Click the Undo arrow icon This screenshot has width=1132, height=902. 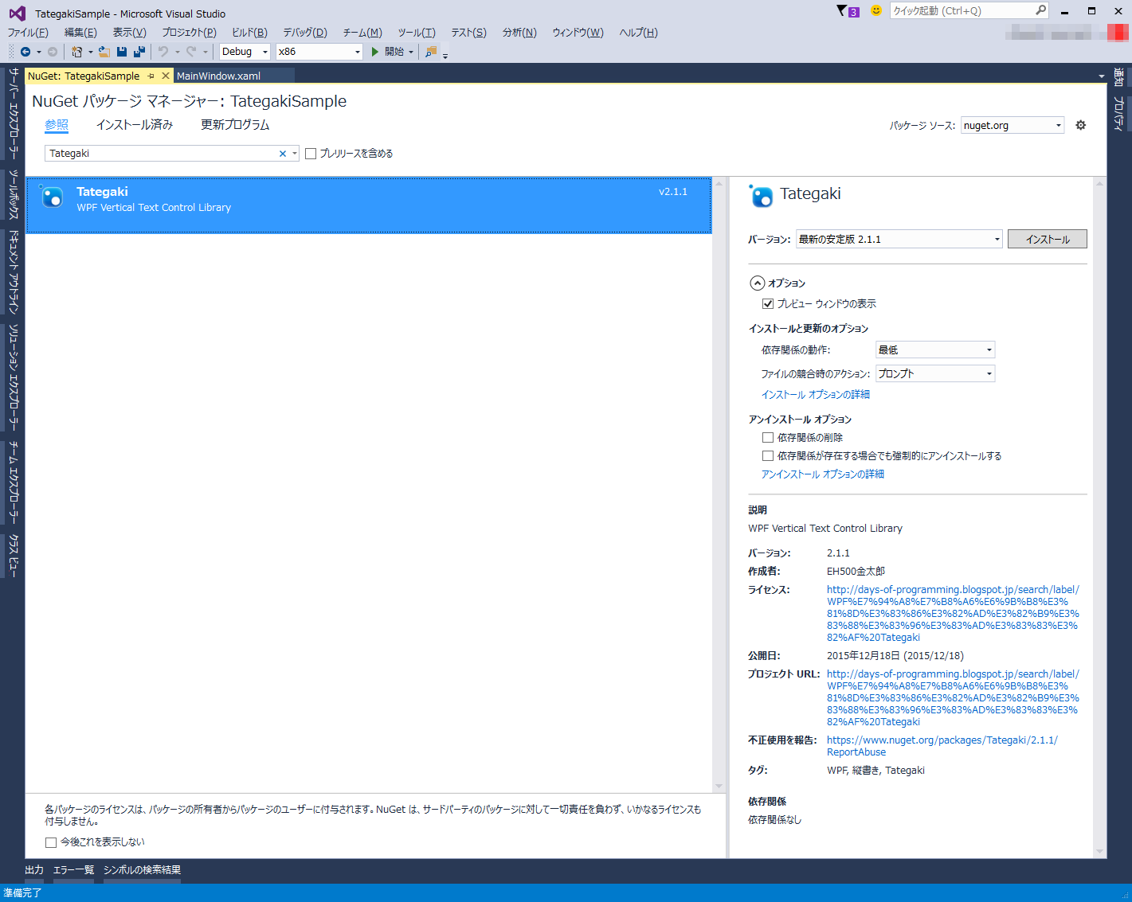tap(163, 52)
